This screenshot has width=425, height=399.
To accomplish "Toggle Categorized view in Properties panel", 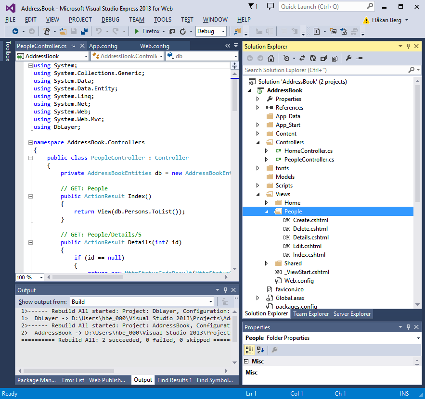I will point(249,350).
